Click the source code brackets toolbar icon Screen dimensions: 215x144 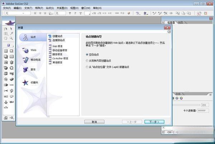click(x=171, y=13)
